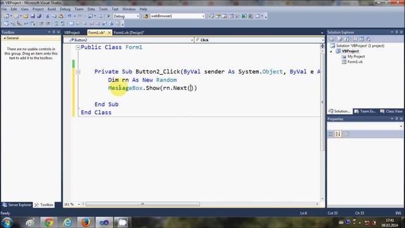Click the Alphabetical sort icon in Properties
405x228 pixels.
(338, 134)
